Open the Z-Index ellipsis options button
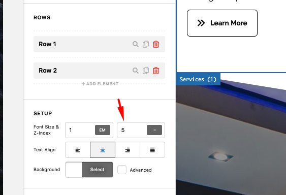 (154, 130)
